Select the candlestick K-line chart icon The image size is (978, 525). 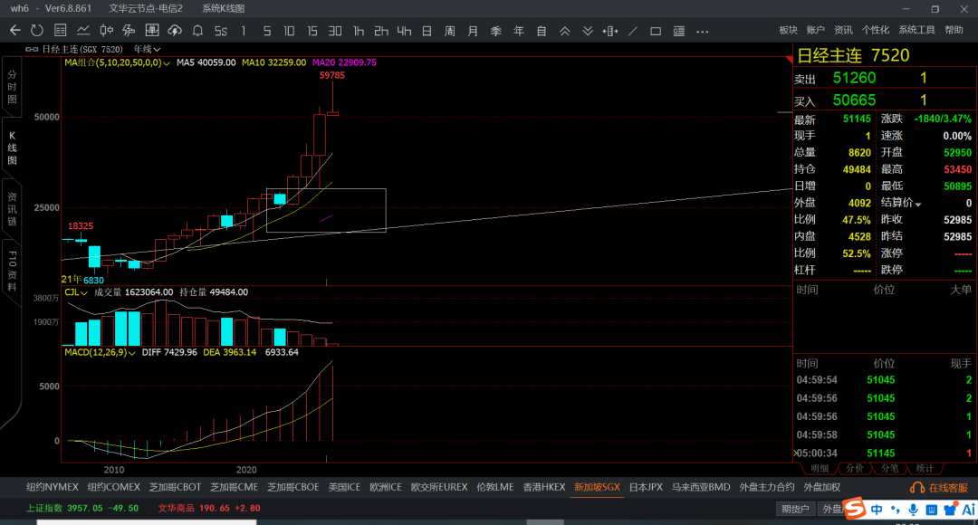coord(107,31)
